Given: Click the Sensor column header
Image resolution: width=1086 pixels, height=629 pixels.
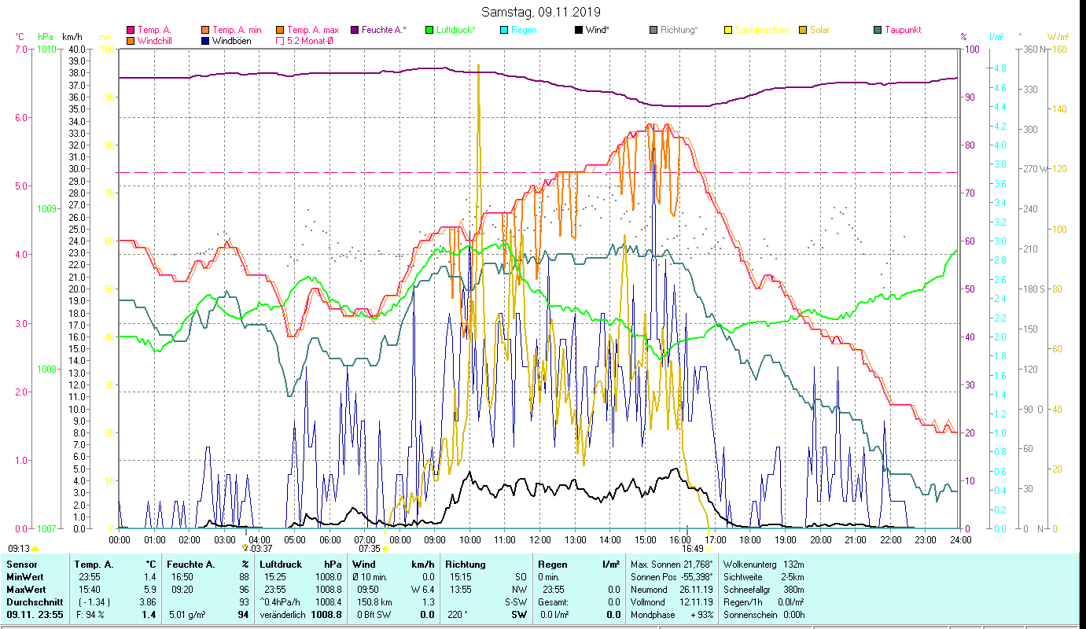Looking at the screenshot, I should [20, 564].
